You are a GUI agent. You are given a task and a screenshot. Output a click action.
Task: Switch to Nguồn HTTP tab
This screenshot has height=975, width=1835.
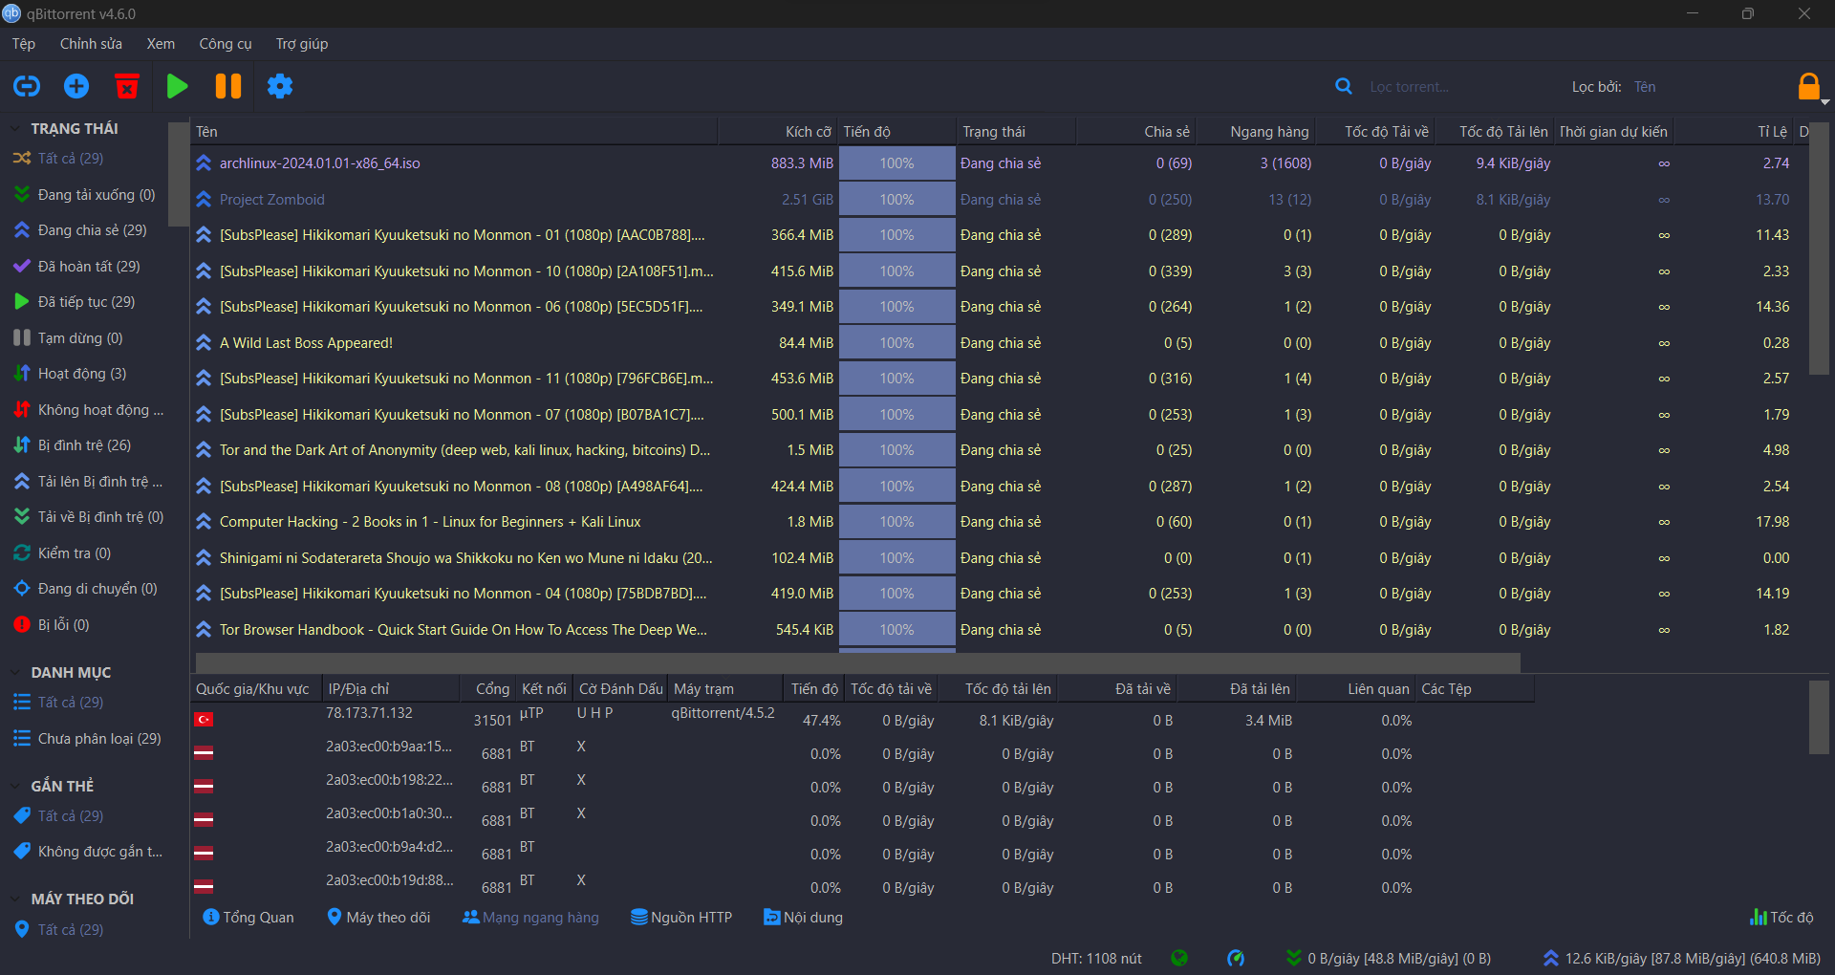click(681, 918)
